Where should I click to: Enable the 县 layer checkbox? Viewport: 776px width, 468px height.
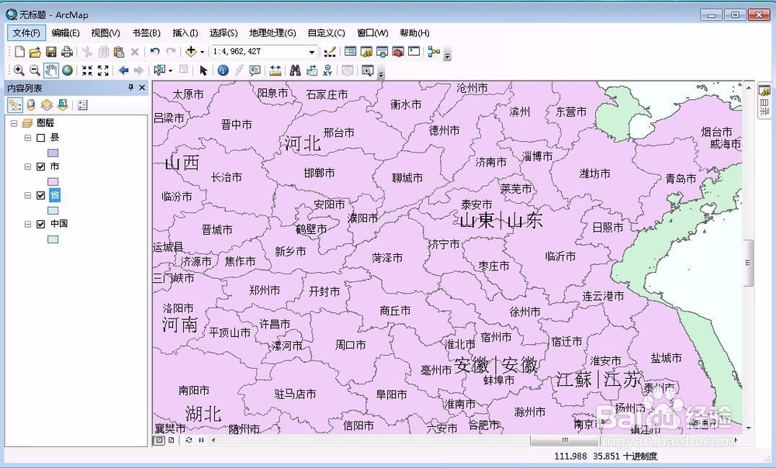tap(41, 138)
